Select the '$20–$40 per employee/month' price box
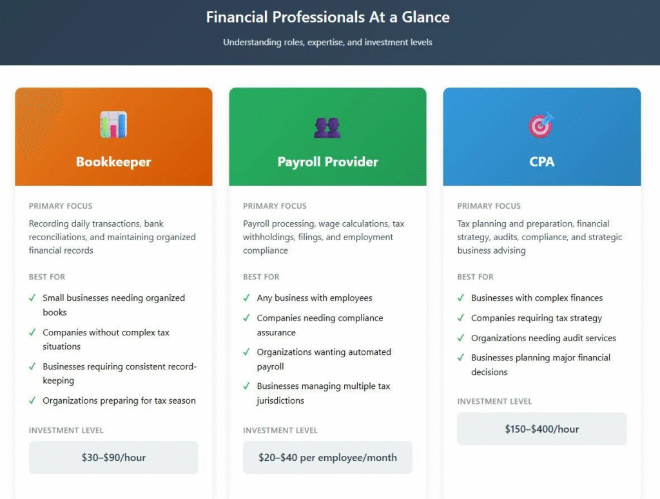The image size is (660, 499). click(x=327, y=457)
